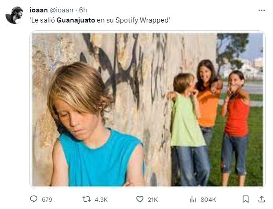
Task: Click the opening words 'Le salió'
Action: coord(43,20)
